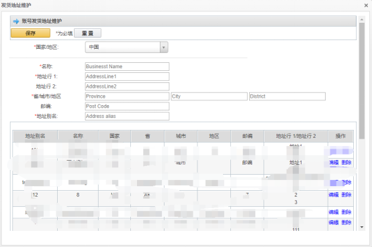372x247 pixels.
Task: Focus the Businesst Name input field
Action: tap(127, 66)
